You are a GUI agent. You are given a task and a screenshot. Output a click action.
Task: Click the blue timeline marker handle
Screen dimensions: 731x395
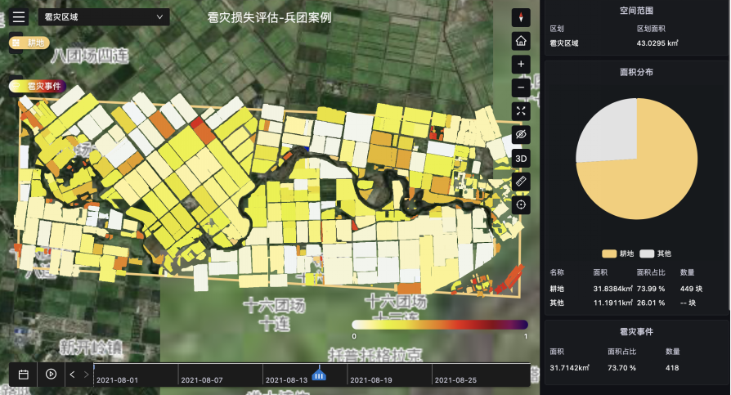pos(320,375)
